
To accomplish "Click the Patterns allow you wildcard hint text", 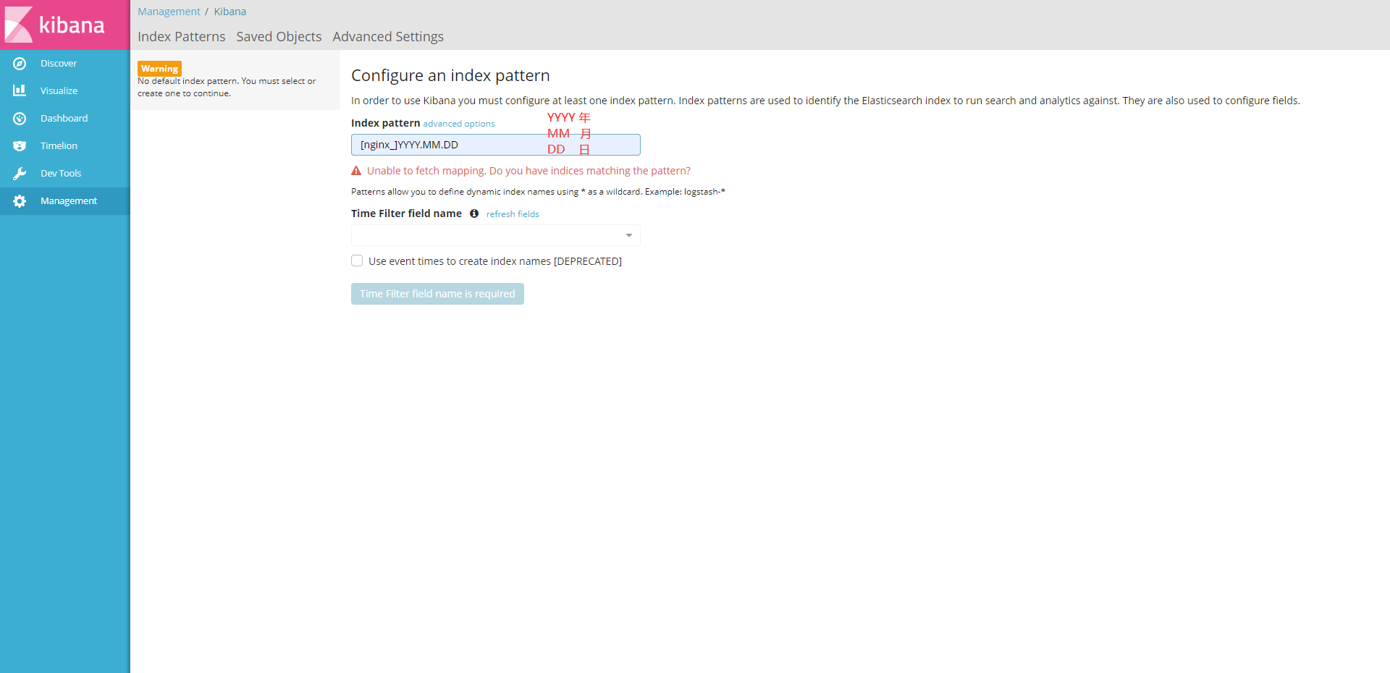I will (x=538, y=192).
